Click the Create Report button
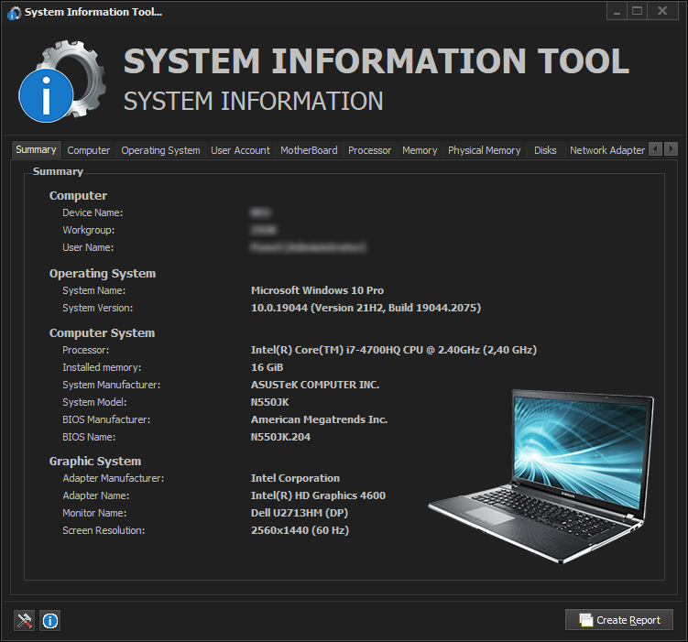The image size is (688, 642). pos(619,620)
